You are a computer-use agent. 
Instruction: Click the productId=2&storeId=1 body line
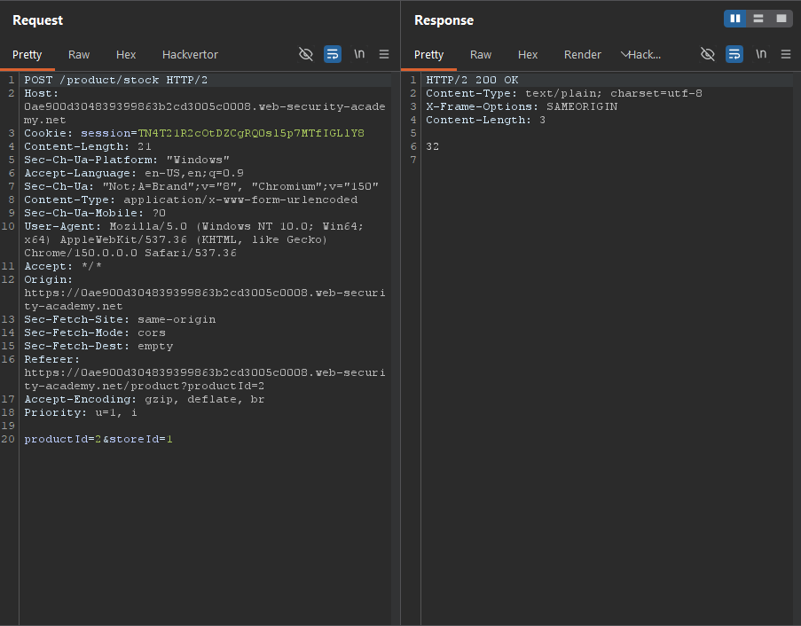98,439
